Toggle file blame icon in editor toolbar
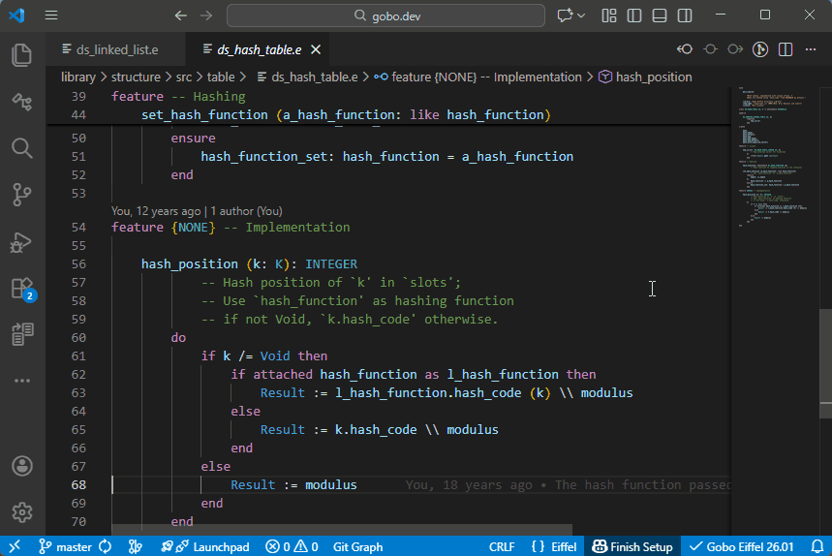The image size is (832, 556). coord(759,49)
